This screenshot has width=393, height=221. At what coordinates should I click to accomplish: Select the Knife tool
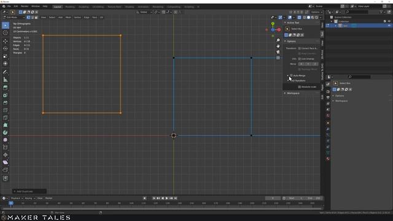point(6,117)
